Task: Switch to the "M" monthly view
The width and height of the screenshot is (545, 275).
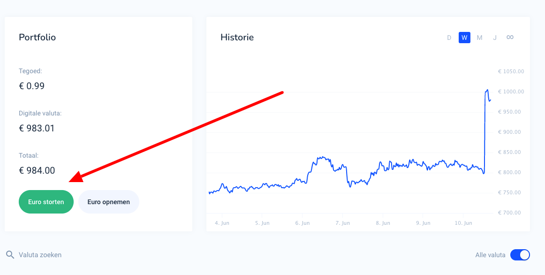Action: click(x=479, y=37)
